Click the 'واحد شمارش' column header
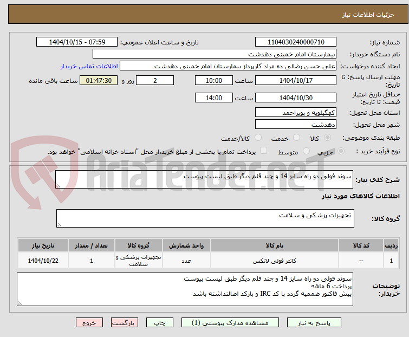 [186, 245]
